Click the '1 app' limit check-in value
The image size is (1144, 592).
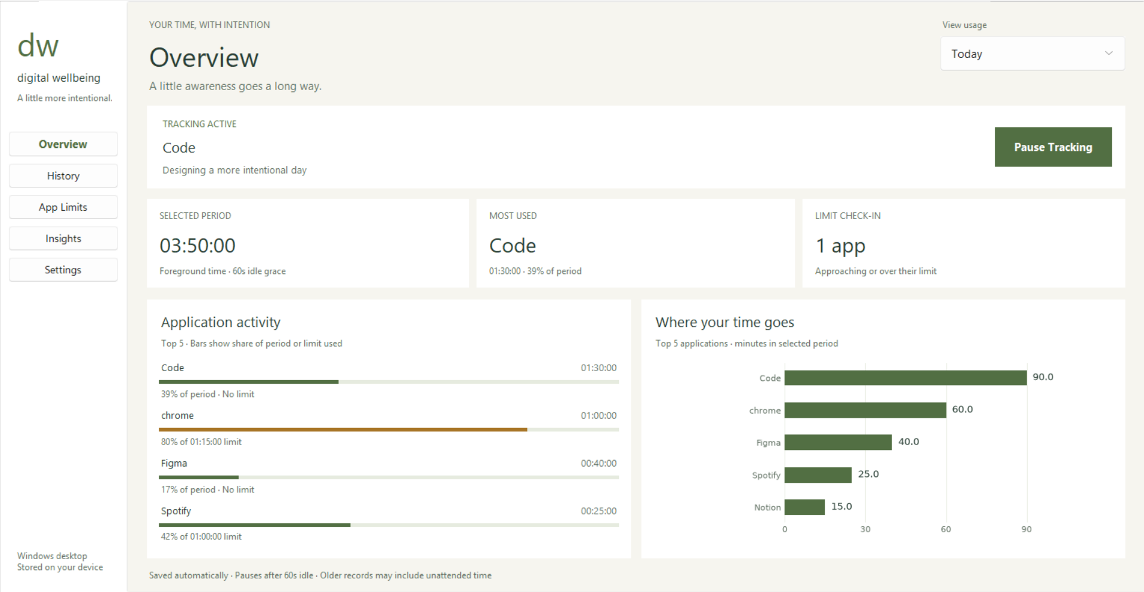840,246
